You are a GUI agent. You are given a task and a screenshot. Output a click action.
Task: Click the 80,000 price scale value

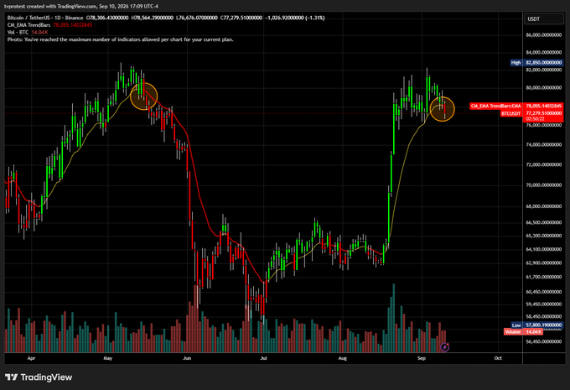click(544, 88)
